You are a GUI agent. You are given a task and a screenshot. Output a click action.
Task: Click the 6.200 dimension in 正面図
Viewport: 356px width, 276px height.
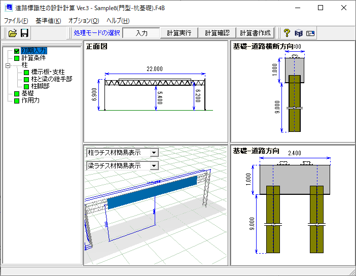pos(198,96)
